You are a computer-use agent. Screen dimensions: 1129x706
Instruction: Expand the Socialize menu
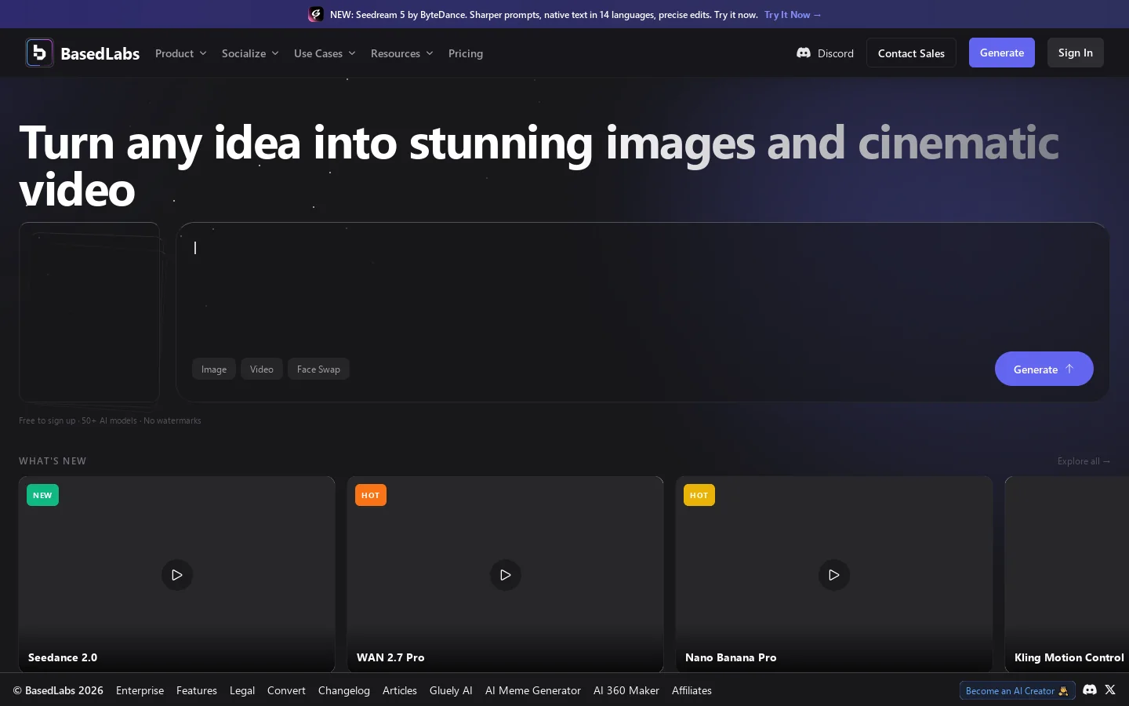click(250, 53)
